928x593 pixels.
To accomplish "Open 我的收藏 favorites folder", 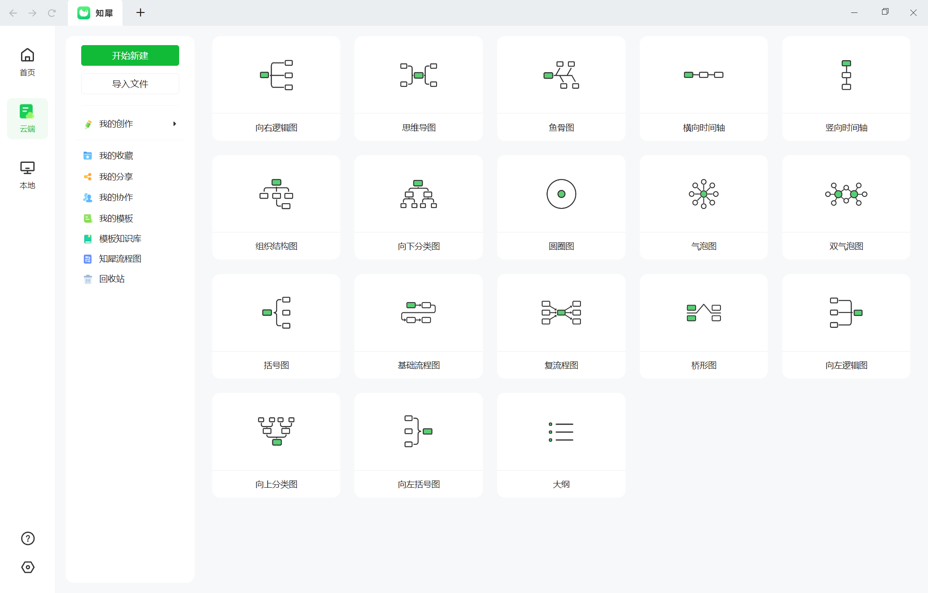I will [x=116, y=156].
